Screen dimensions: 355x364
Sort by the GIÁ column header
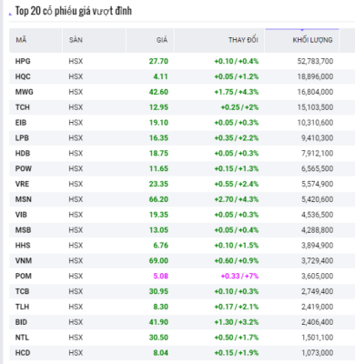[162, 40]
